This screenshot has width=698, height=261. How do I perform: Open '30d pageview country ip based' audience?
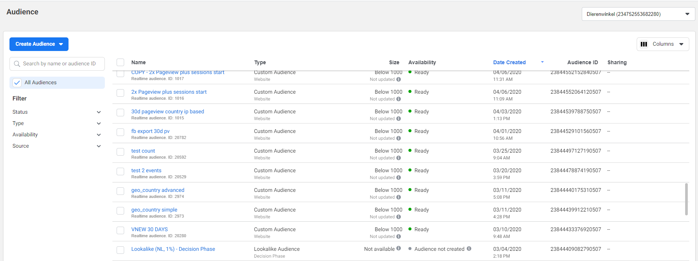[167, 111]
